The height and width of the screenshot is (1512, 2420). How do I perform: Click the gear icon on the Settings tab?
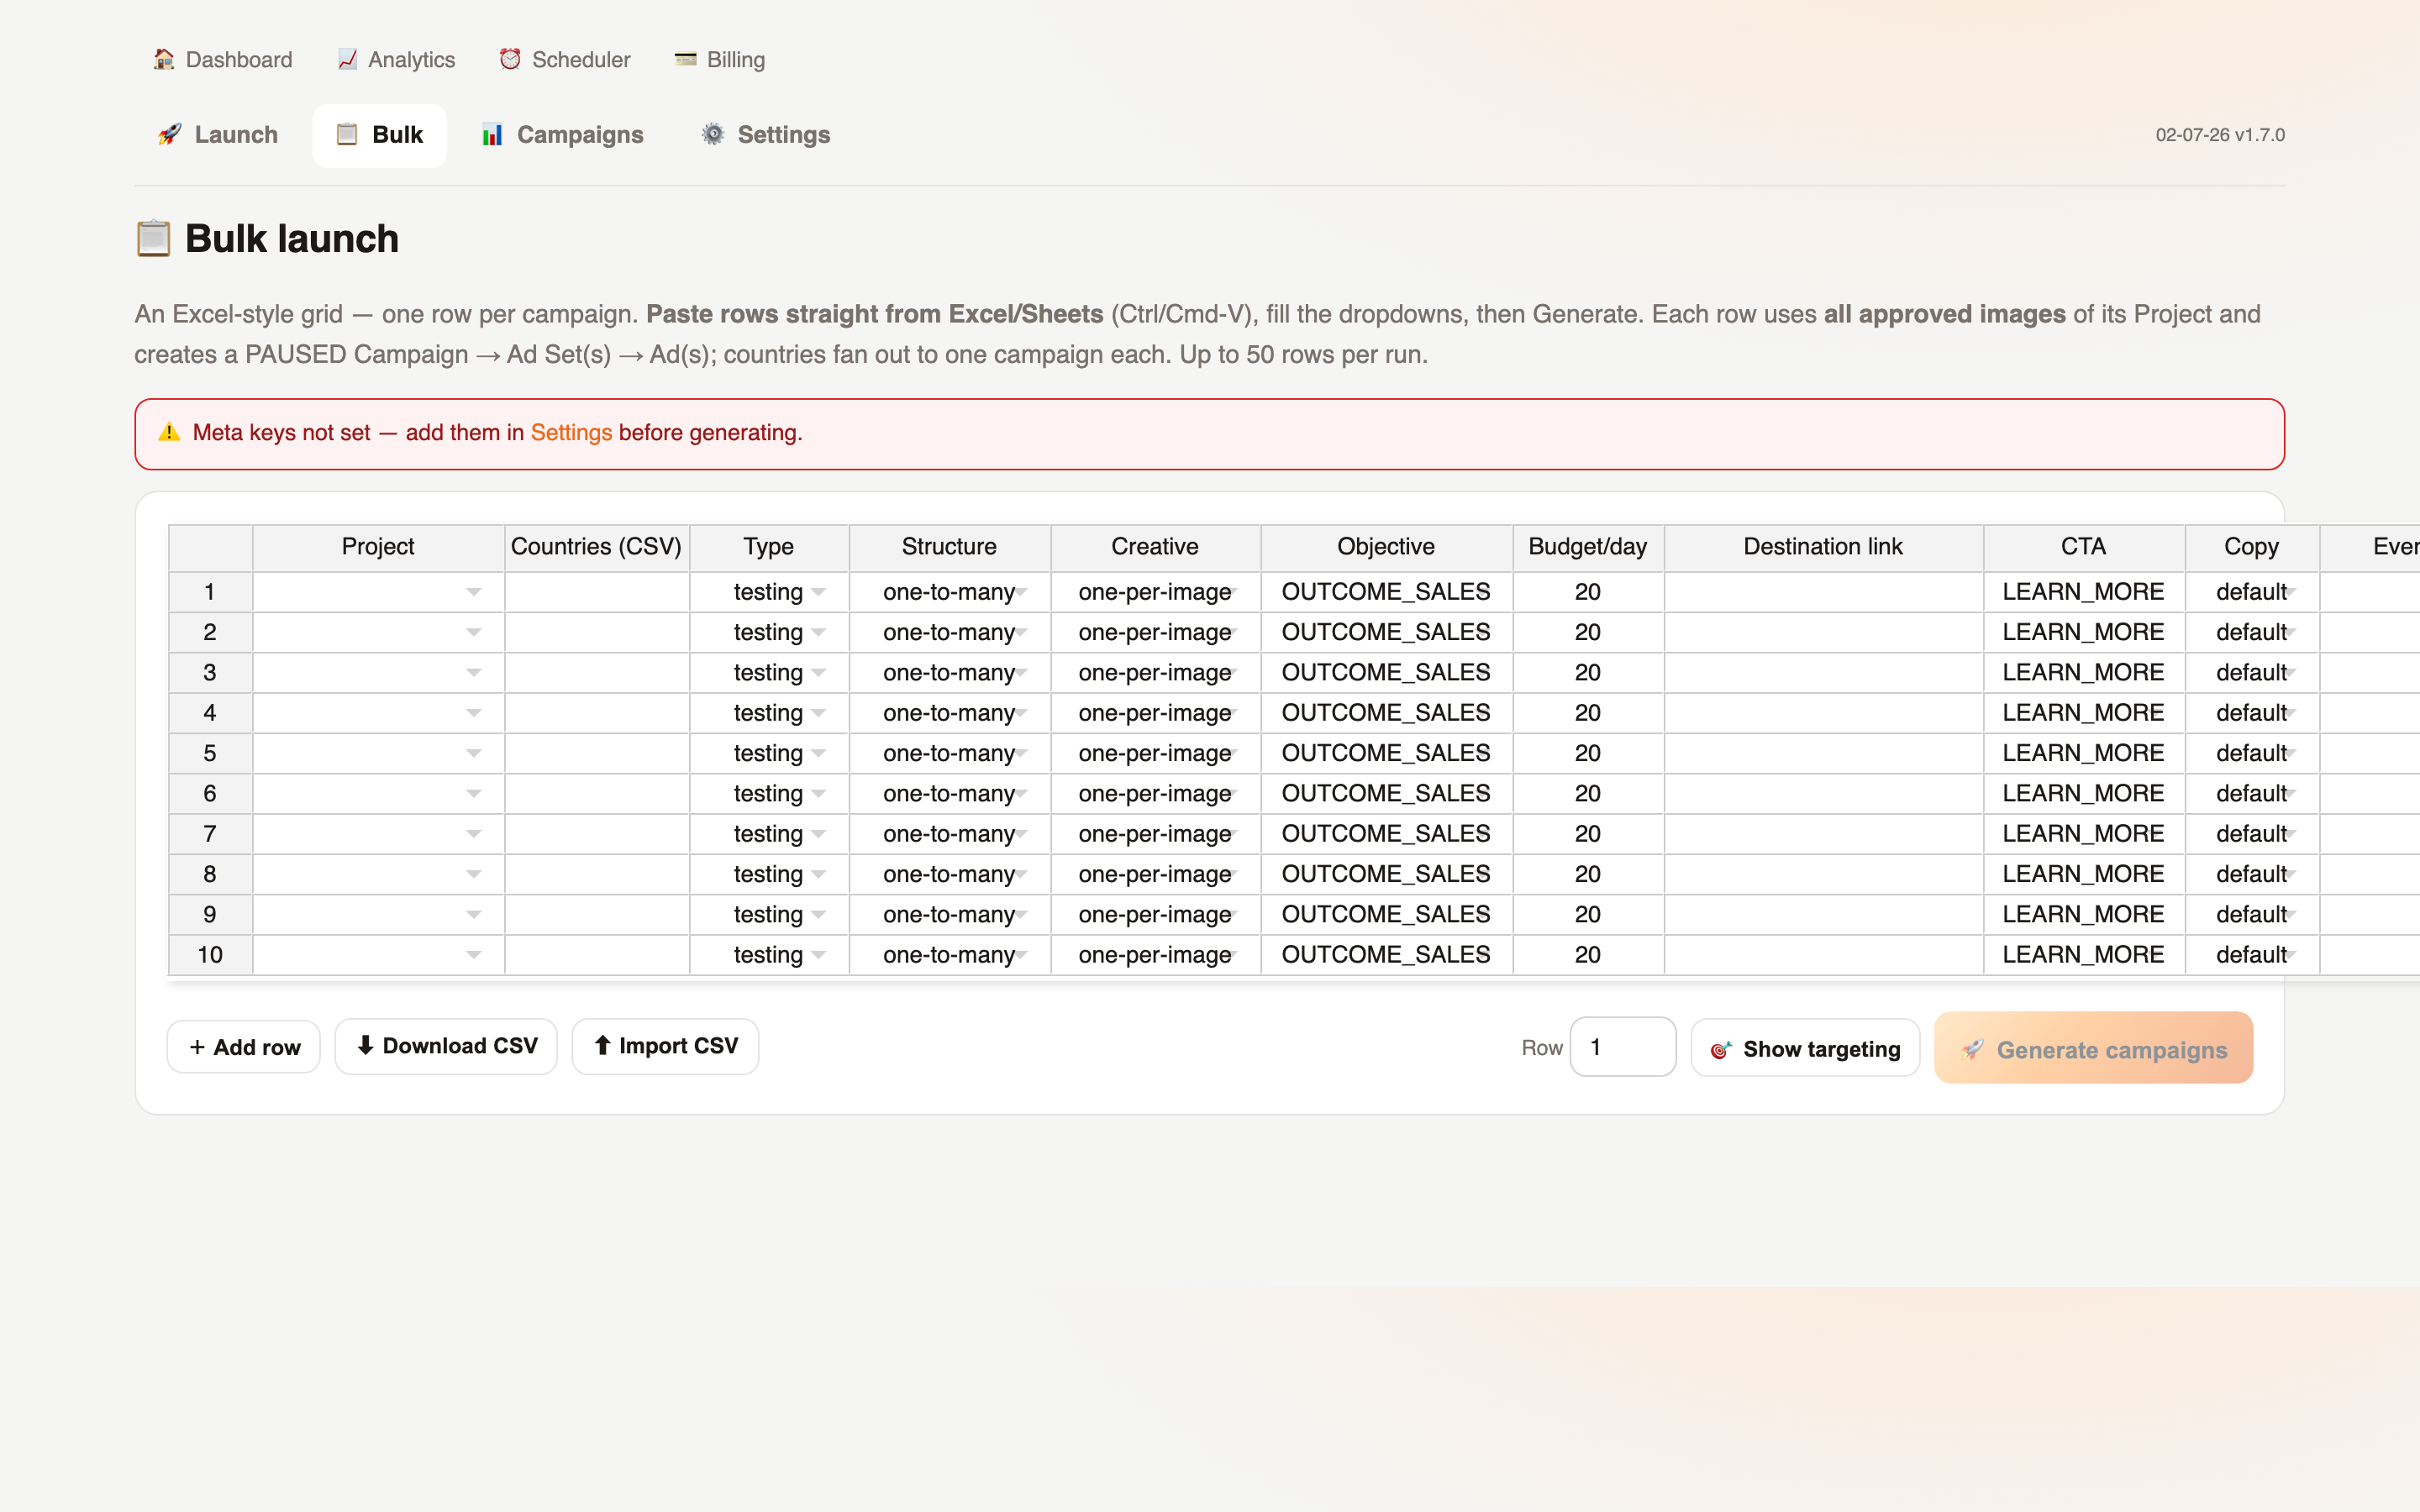[713, 134]
